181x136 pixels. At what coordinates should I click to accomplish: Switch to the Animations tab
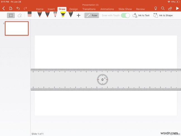click(x=107, y=9)
